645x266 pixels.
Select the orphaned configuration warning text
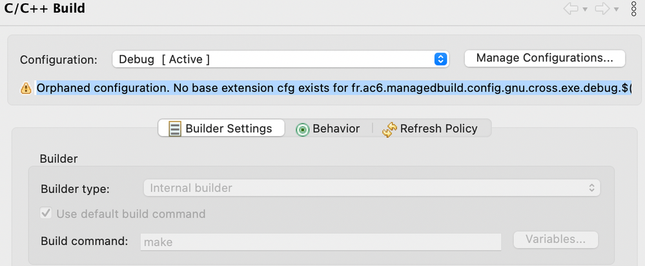pyautogui.click(x=334, y=88)
